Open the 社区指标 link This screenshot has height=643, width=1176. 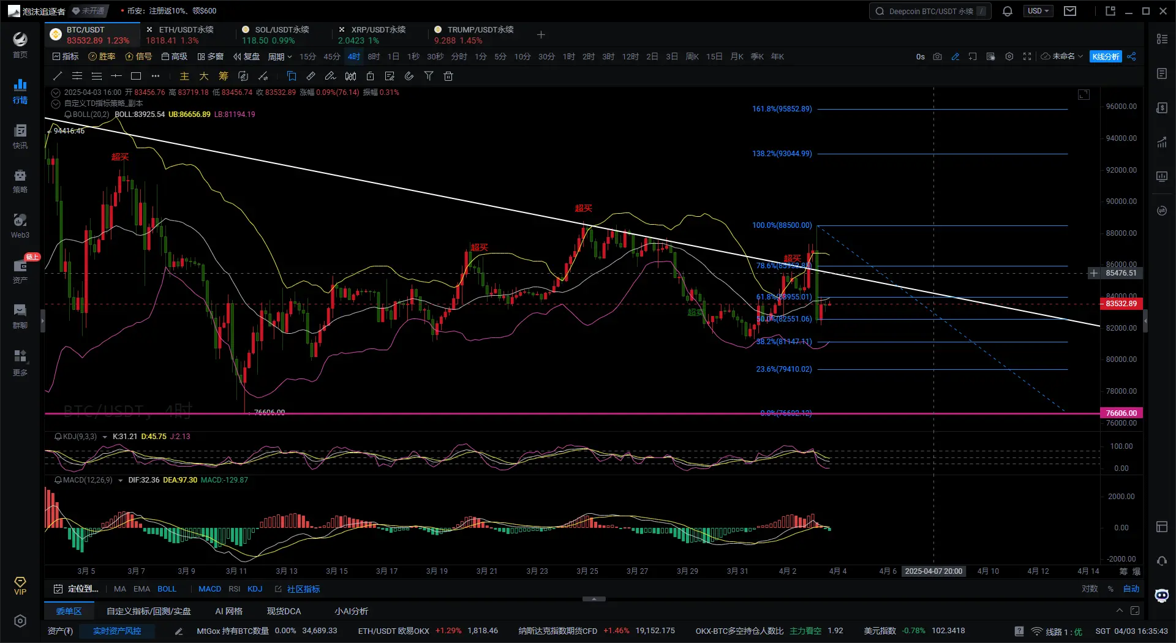coord(303,588)
